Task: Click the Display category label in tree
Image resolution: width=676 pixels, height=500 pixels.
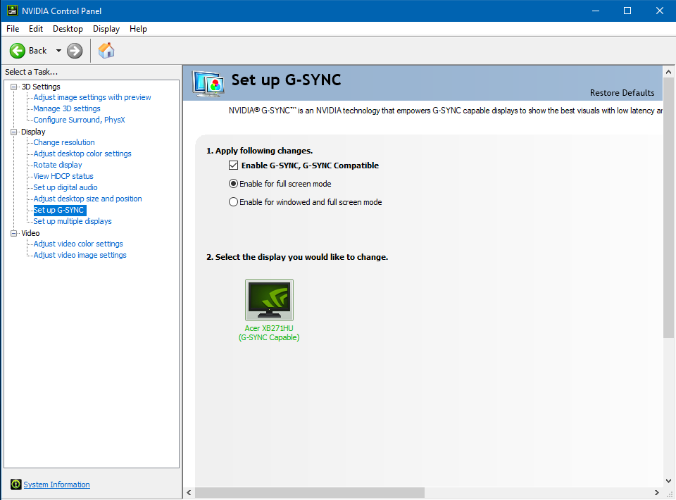Action: [x=33, y=132]
